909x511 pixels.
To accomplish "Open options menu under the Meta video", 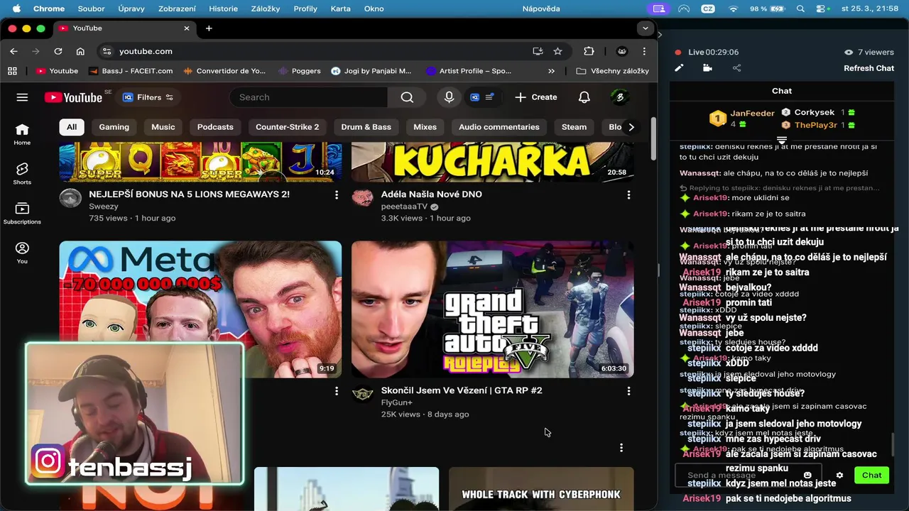I will [x=337, y=391].
